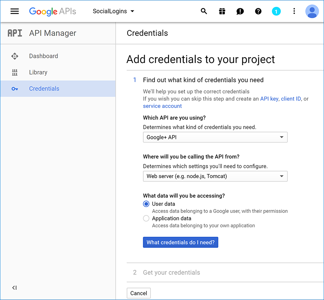Click the Google APIs logo

(52, 11)
